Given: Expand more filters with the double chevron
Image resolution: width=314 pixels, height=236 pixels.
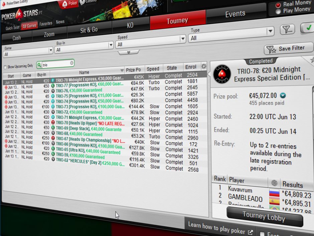Looking at the screenshot, I should pyautogui.click(x=129, y=52).
